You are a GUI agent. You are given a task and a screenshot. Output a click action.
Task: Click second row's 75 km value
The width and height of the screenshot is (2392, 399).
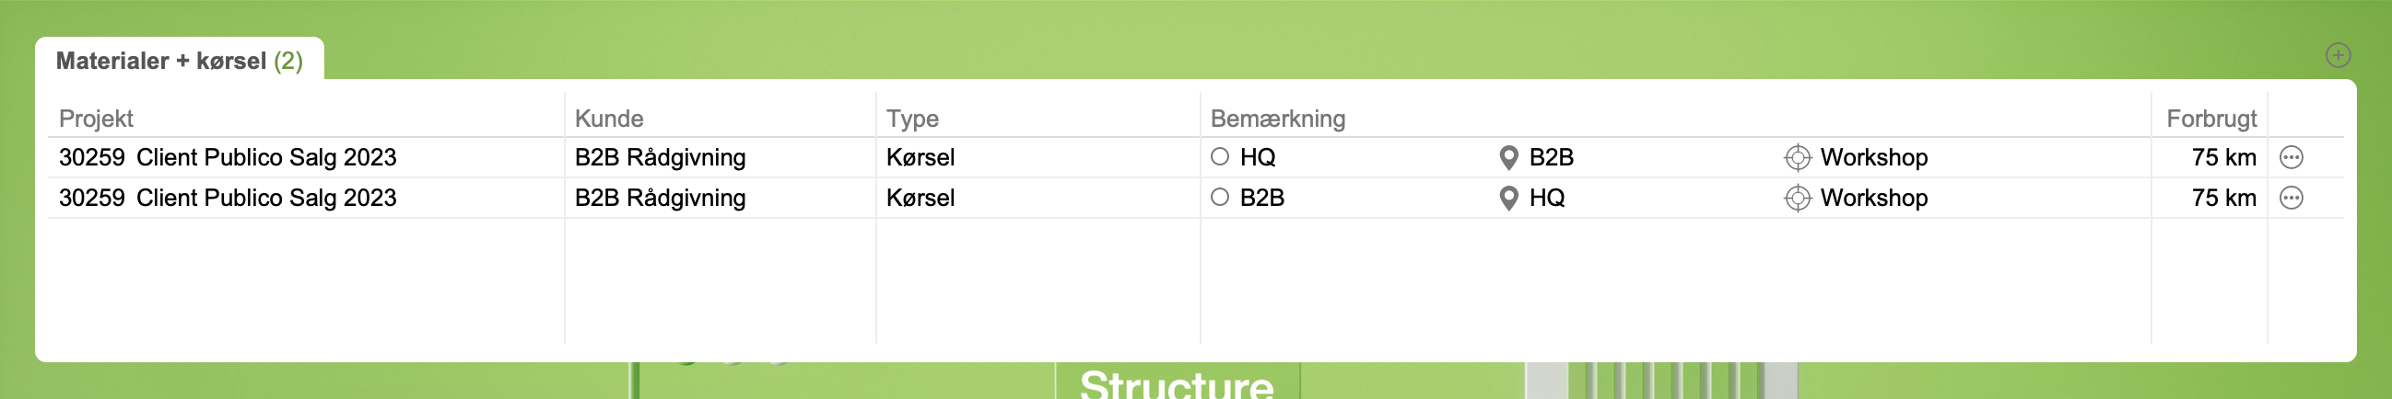[2223, 198]
